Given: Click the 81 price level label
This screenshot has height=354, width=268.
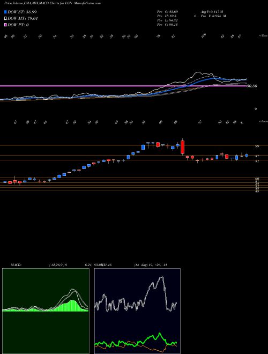Looking at the screenshot, I should pos(257,161).
